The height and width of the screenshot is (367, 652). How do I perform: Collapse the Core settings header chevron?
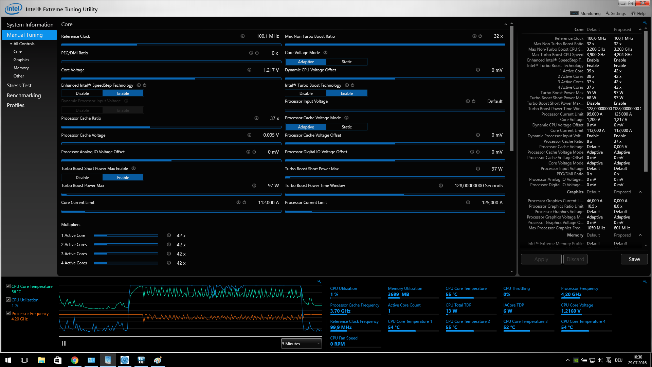click(506, 24)
